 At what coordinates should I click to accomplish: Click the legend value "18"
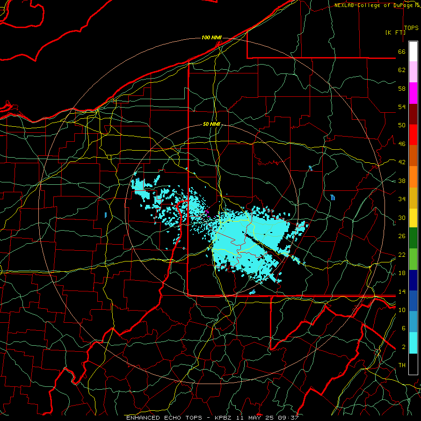point(402,273)
